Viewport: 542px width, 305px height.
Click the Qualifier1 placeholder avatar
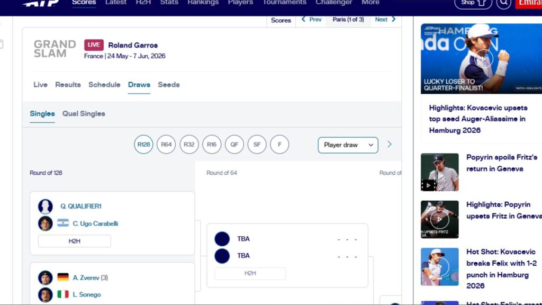46,207
